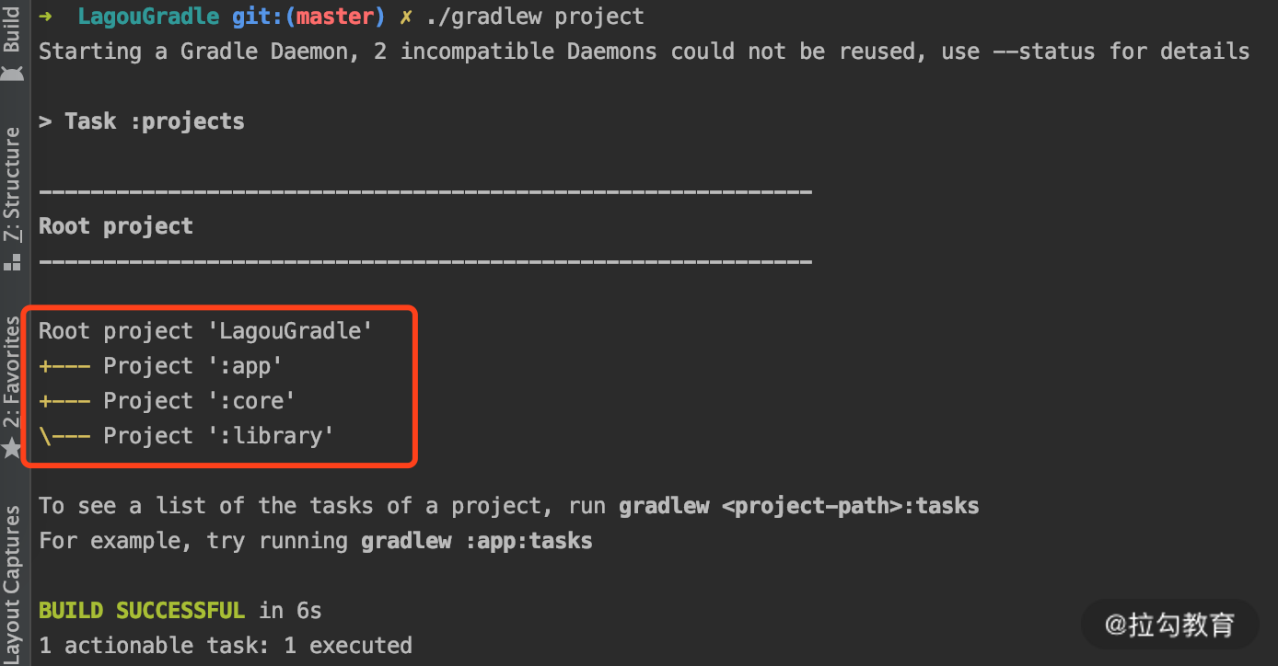Image resolution: width=1278 pixels, height=666 pixels.
Task: Click the Structure panel icon
Action: click(12, 262)
